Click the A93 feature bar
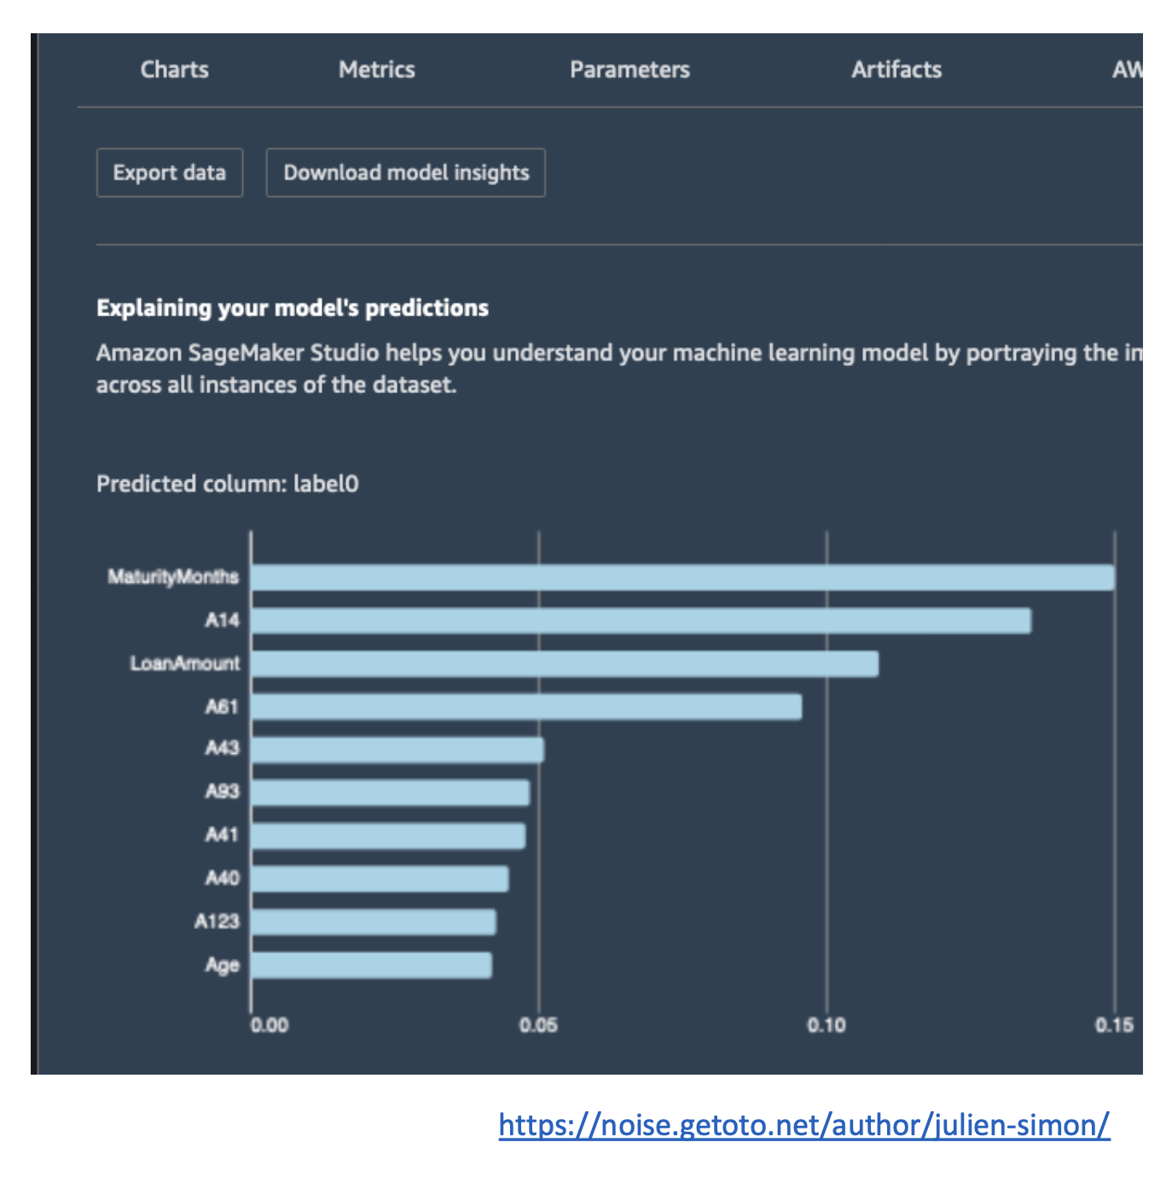This screenshot has height=1177, width=1172. click(391, 792)
